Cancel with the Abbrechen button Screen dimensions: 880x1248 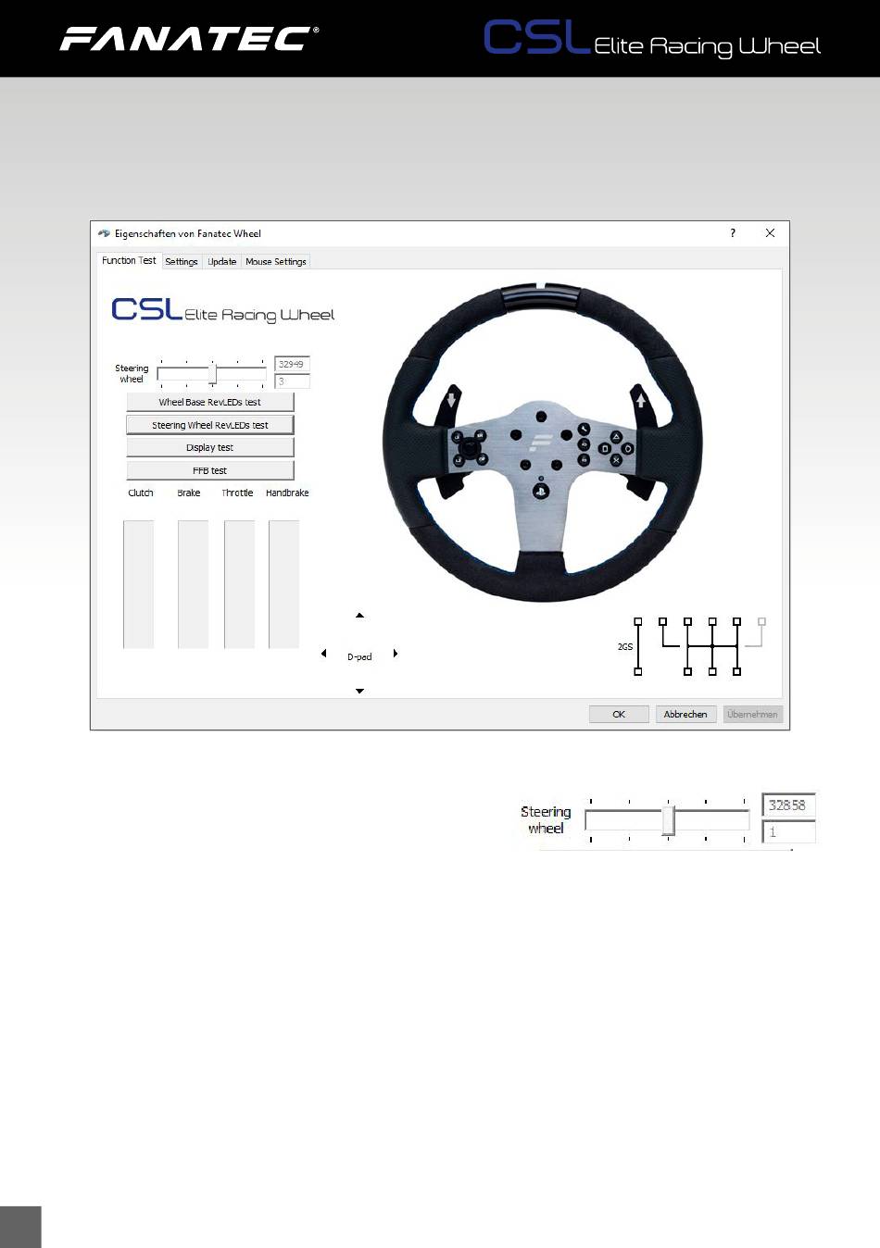point(685,714)
